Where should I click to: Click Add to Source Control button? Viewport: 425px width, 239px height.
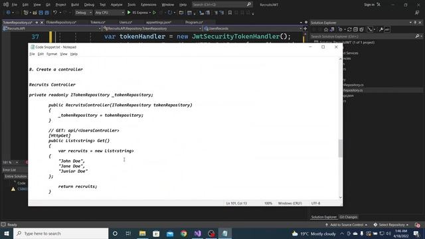click(x=346, y=224)
